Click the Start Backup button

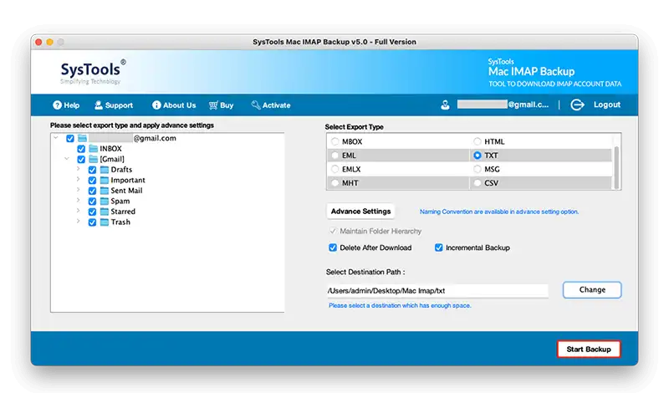pos(589,349)
